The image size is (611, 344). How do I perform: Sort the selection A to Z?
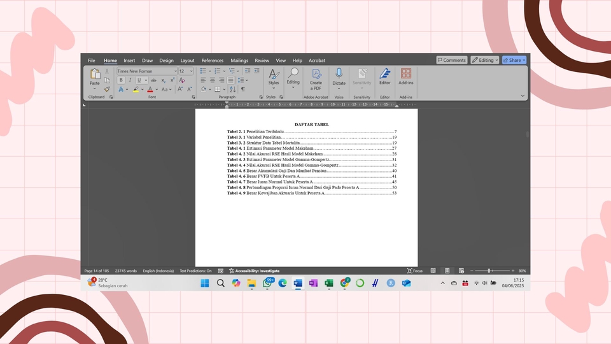tap(233, 89)
